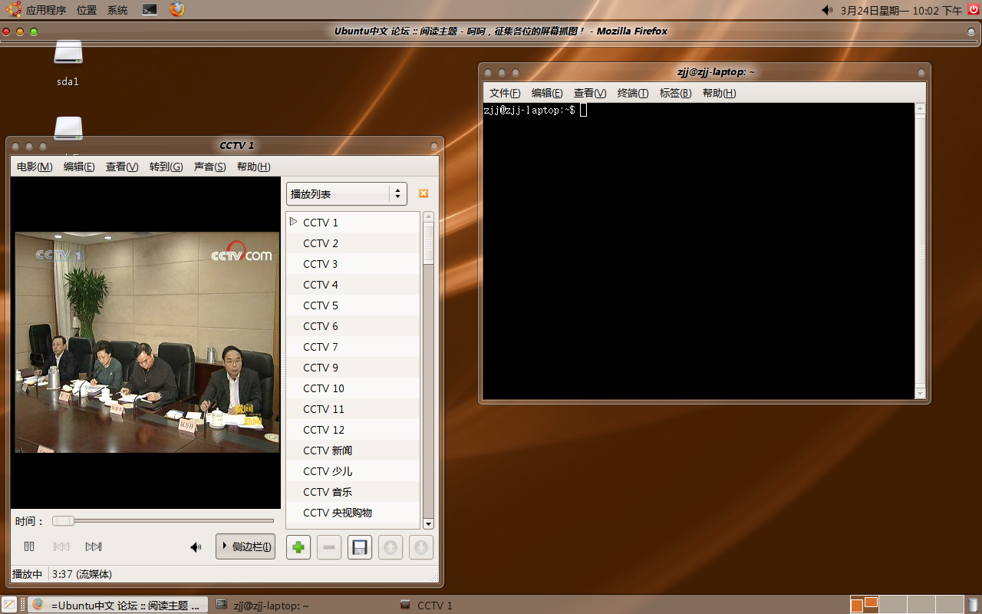The width and height of the screenshot is (982, 614).
Task: Select CCTV 音乐 in the playlist
Action: [353, 492]
